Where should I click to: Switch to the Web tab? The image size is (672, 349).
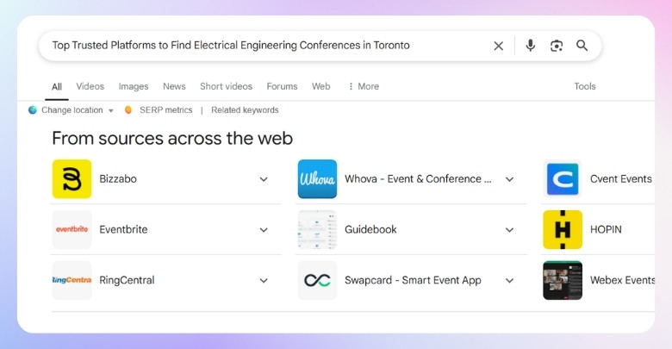pyautogui.click(x=321, y=86)
